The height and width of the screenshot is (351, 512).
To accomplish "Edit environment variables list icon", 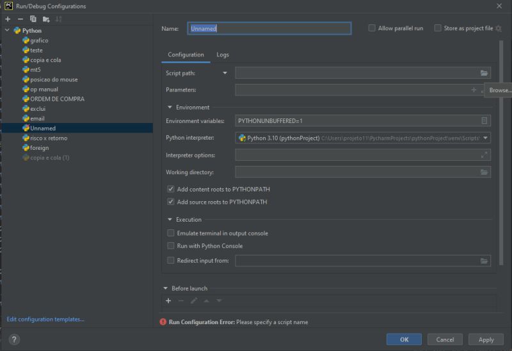I will [x=484, y=121].
